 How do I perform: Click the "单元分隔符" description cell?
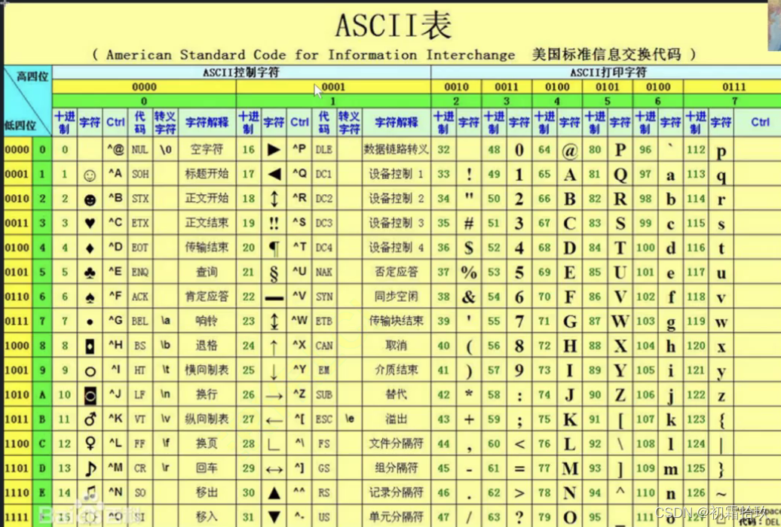[x=396, y=516]
